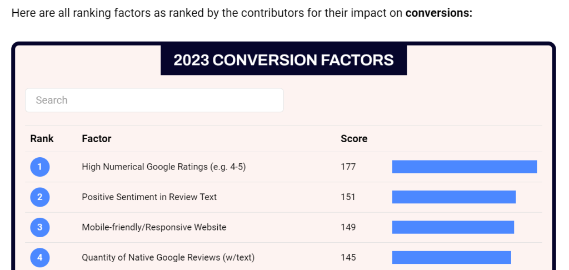Click the score bar for 149
Viewport: 569px width, 270px height.
tap(453, 227)
